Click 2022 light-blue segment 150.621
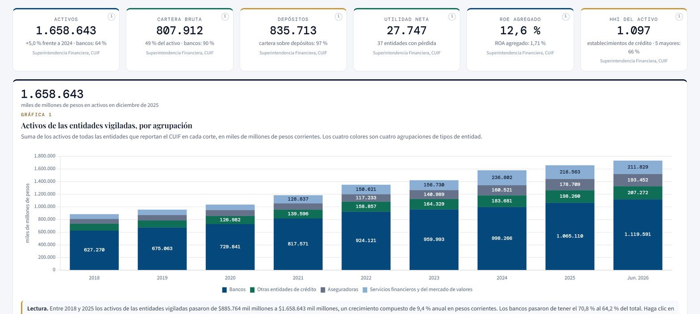The image size is (700, 314). [366, 189]
